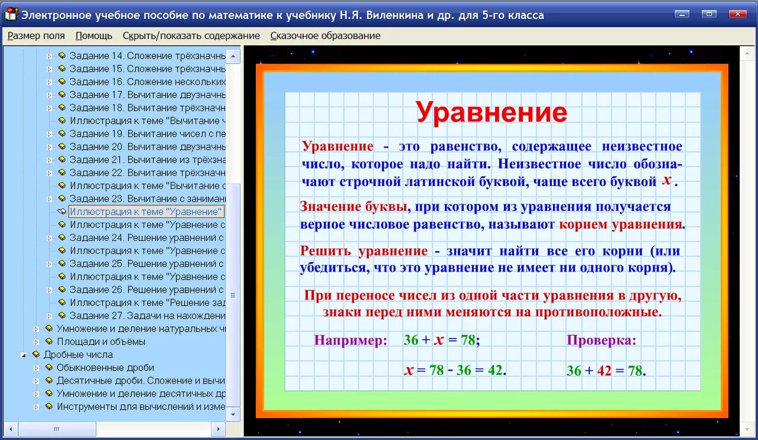Expand the Обыкновенные дроби node

[37, 368]
